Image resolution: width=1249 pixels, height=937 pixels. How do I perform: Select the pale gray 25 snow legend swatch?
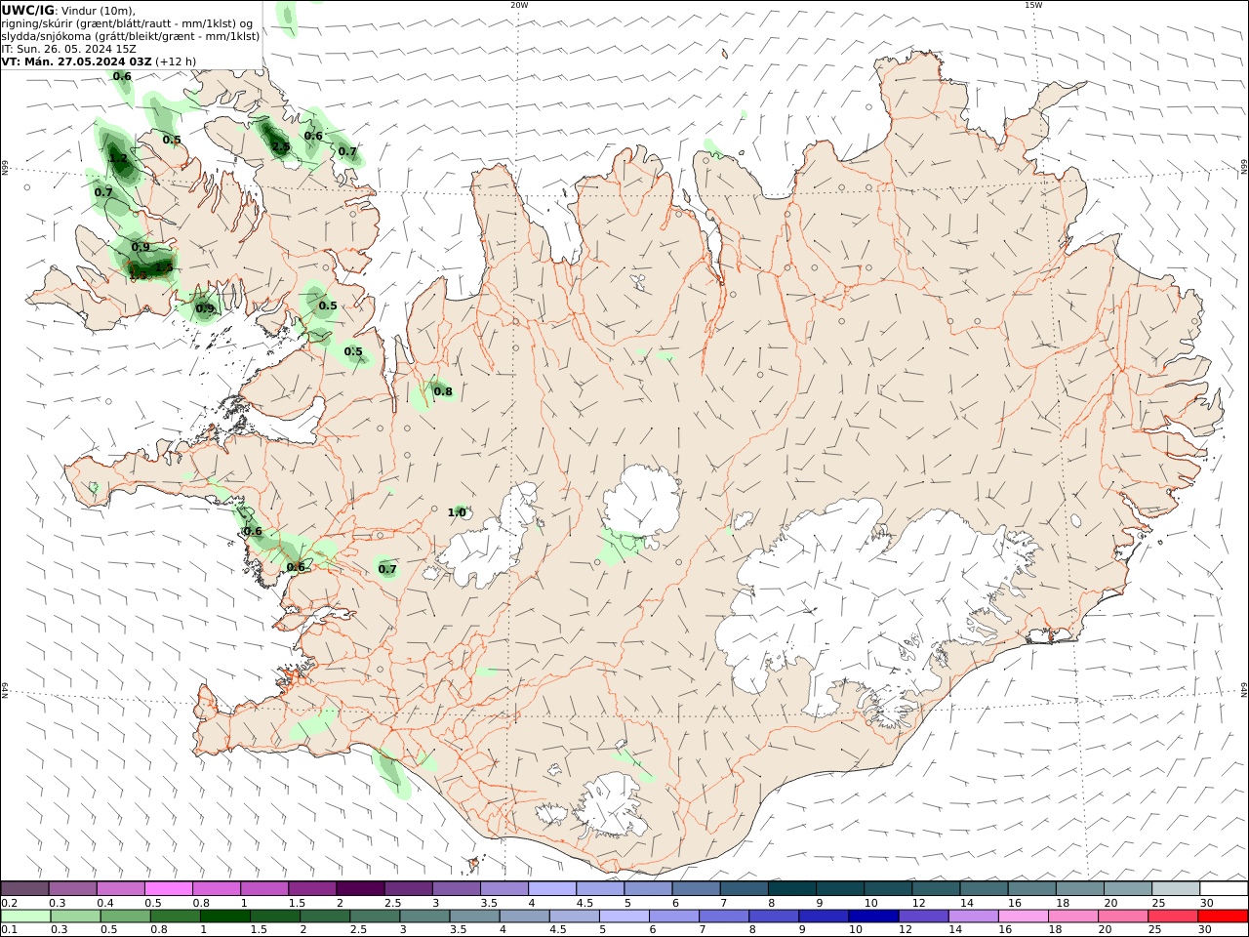(1176, 889)
